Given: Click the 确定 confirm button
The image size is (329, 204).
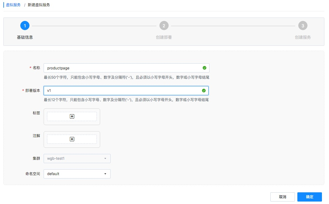Looking at the screenshot, I should coord(310,197).
